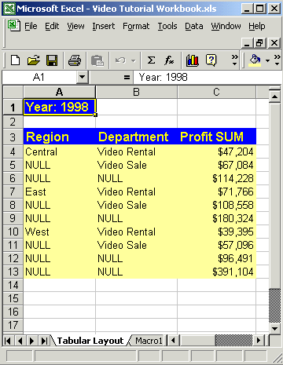Open Paste Function with the fx icon
This screenshot has width=283, height=365.
[169, 60]
